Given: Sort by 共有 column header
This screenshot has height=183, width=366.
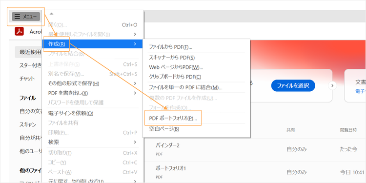Looking at the screenshot, I should point(291,130).
